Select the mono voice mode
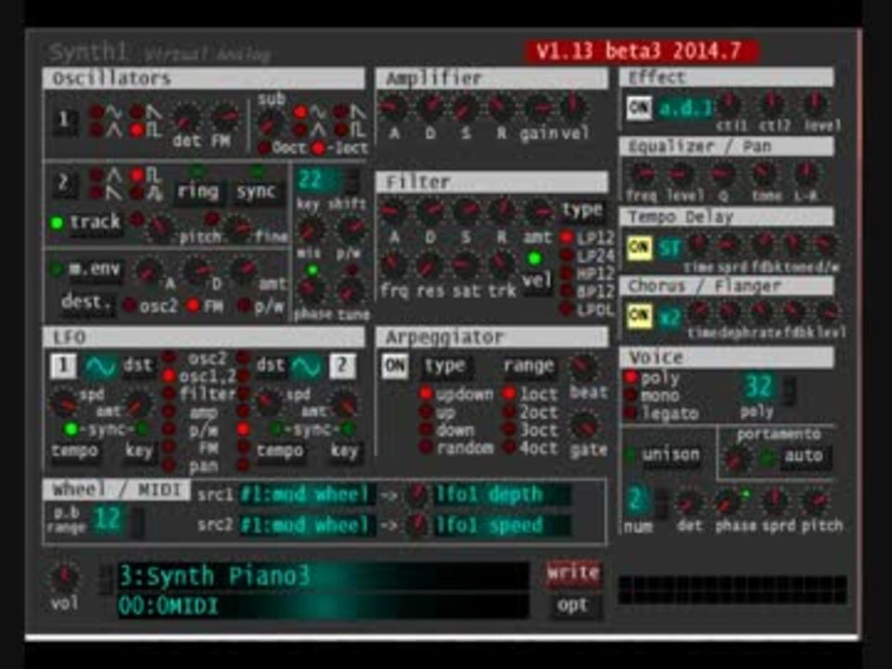The image size is (892, 669). coord(631,396)
